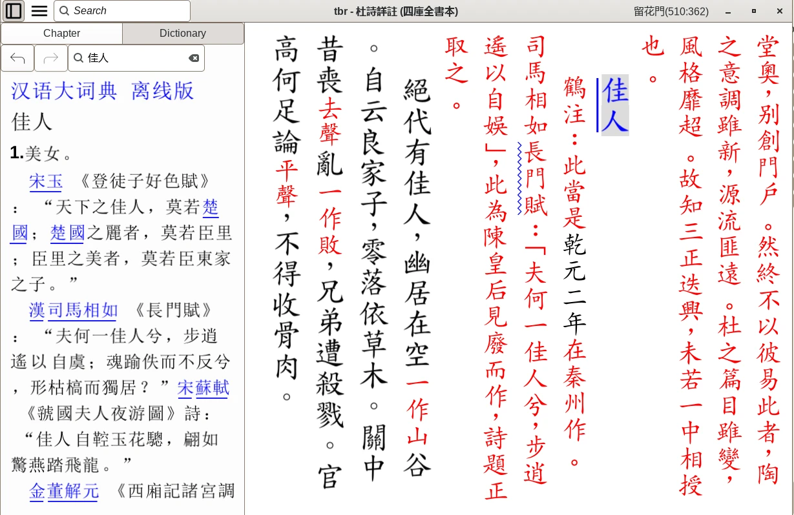The height and width of the screenshot is (515, 794).
Task: Click the location label 留花門(510:362)
Action: point(671,11)
